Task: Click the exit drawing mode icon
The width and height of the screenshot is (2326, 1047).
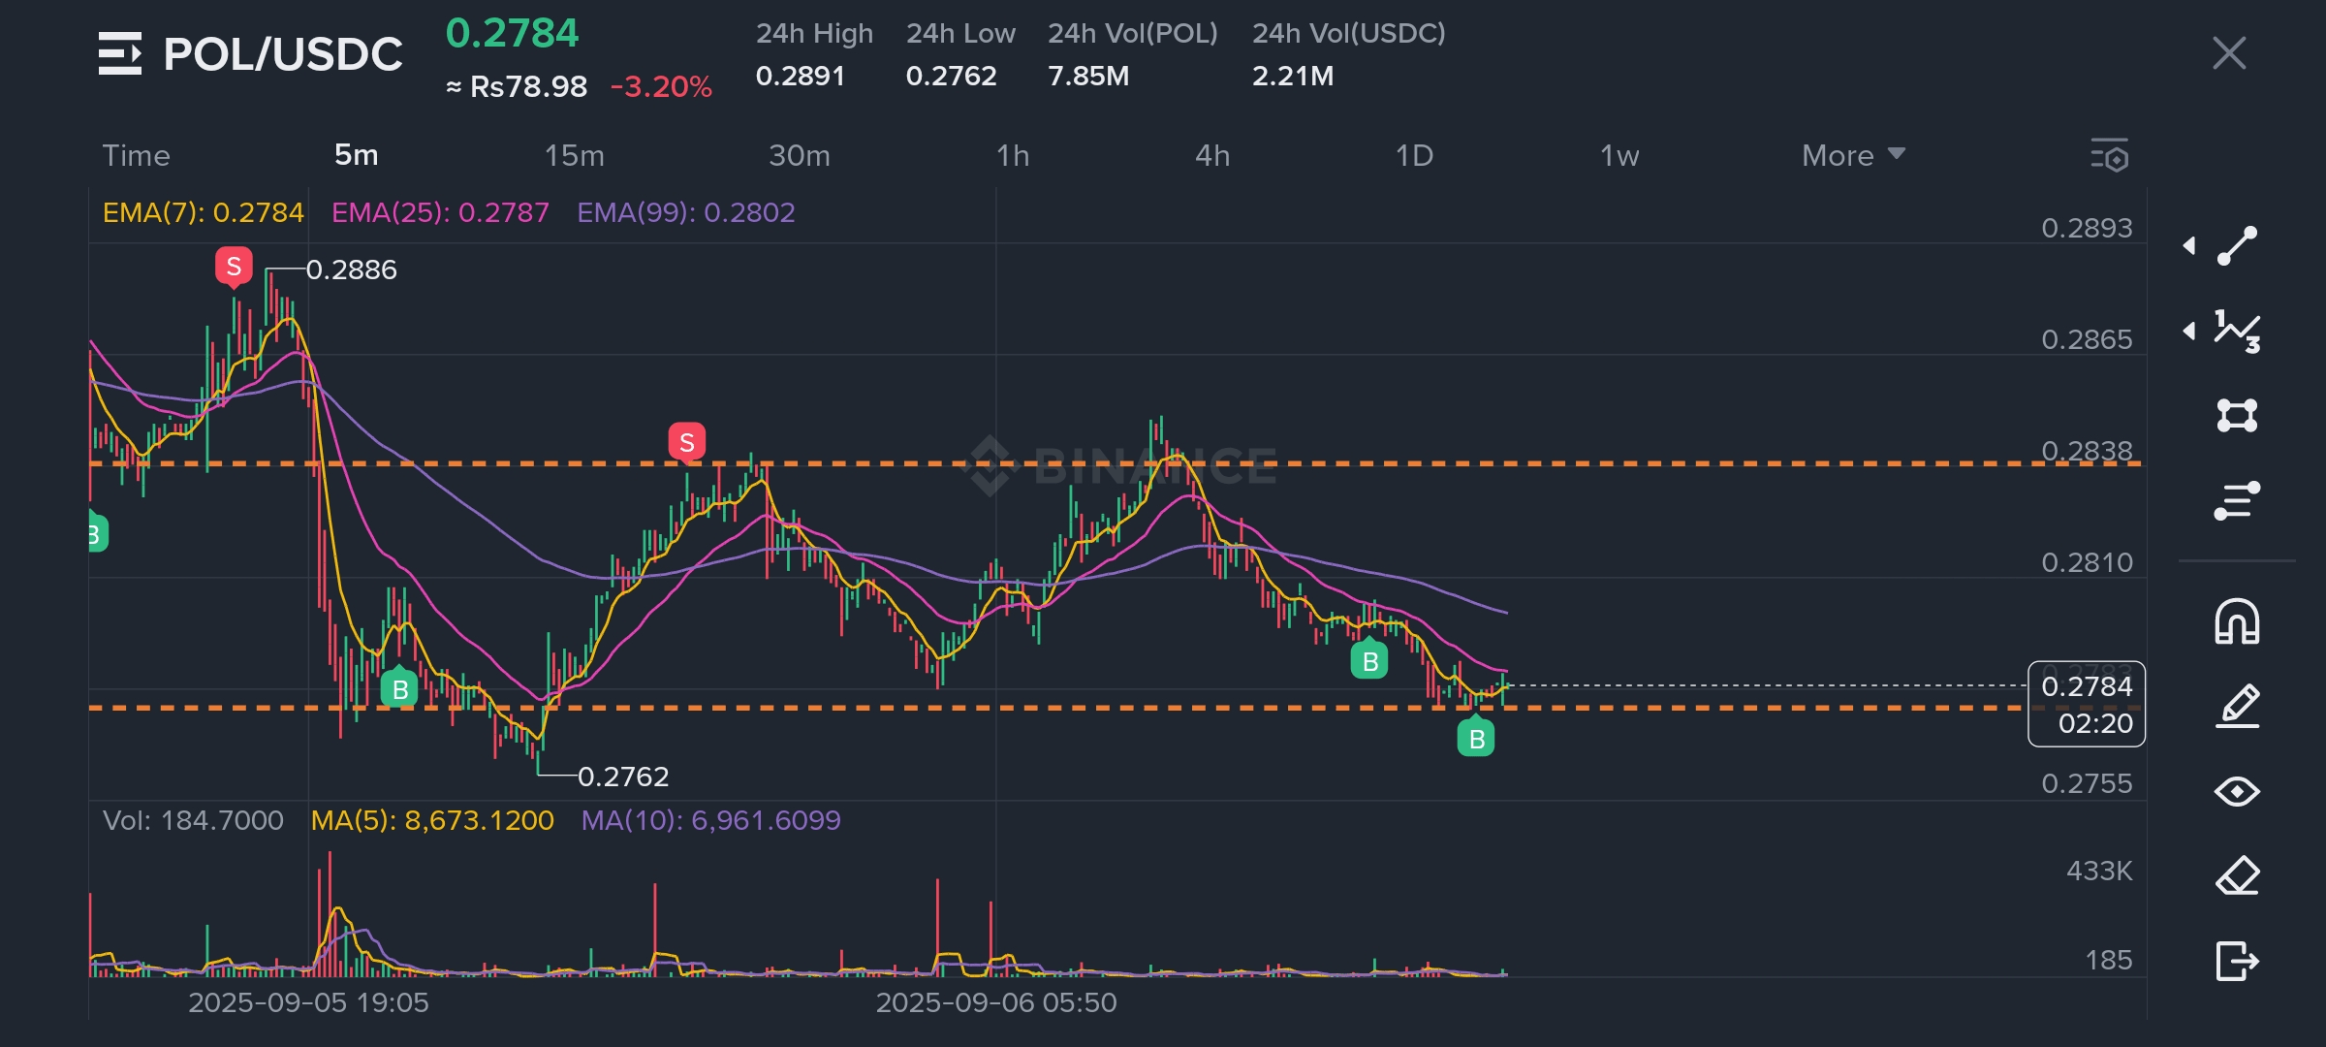Action: 2237,961
